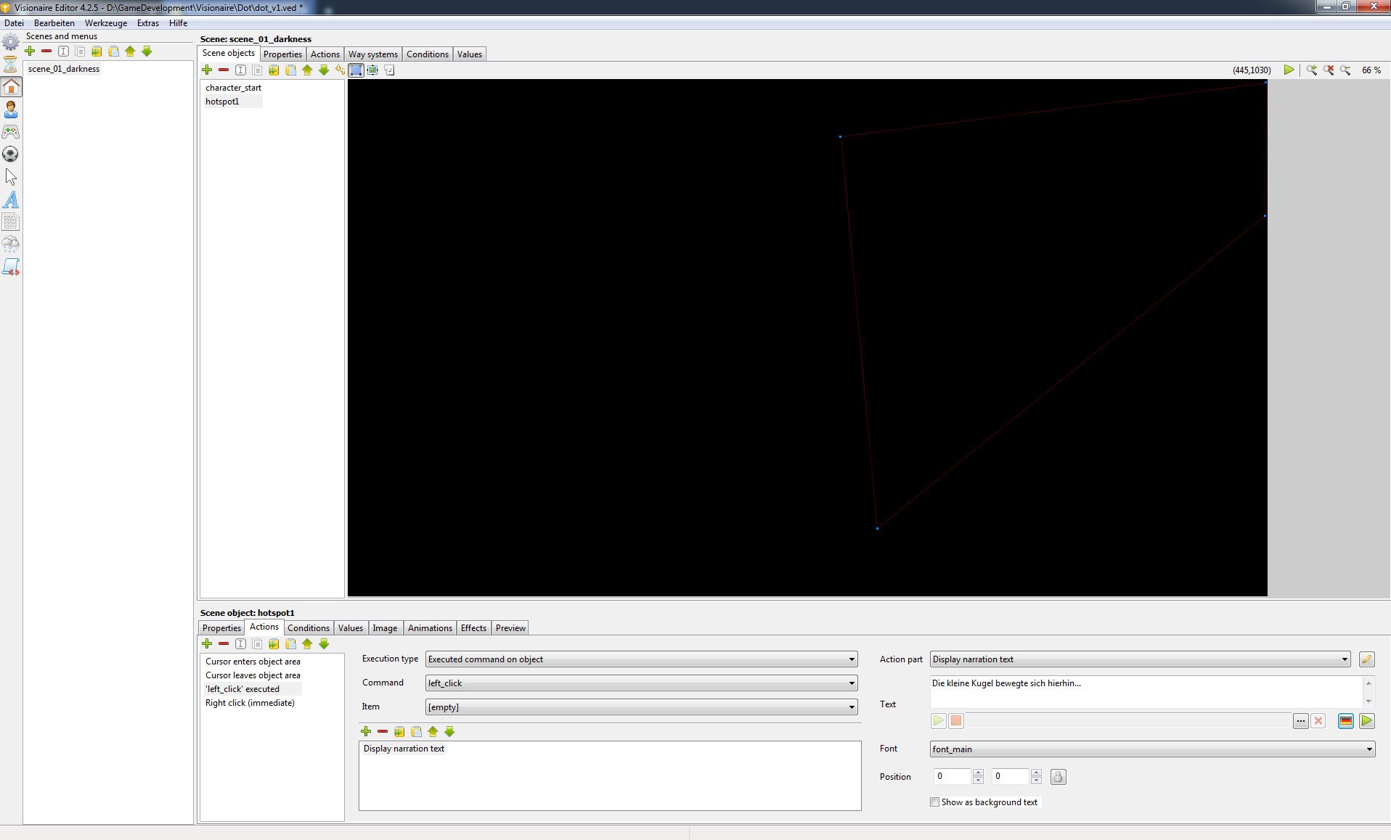Open Extras menu

pyautogui.click(x=148, y=23)
